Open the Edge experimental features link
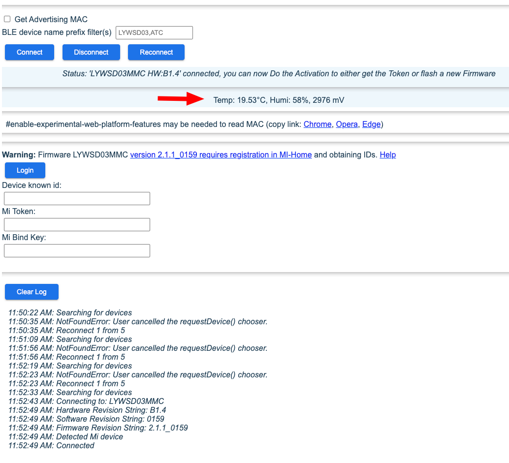509x463 pixels. pyautogui.click(x=371, y=124)
